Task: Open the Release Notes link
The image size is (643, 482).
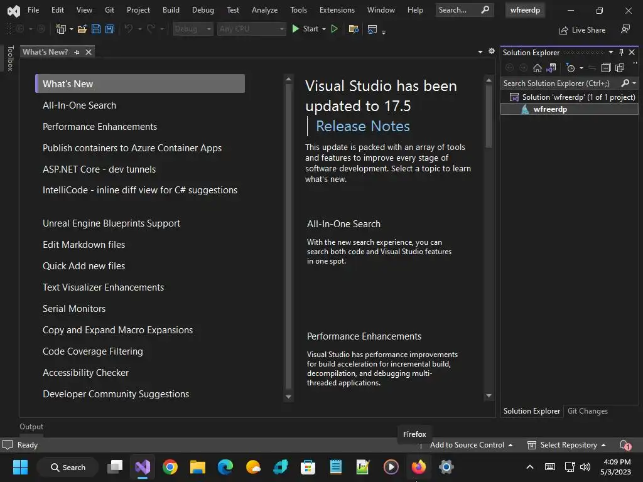Action: tap(362, 126)
